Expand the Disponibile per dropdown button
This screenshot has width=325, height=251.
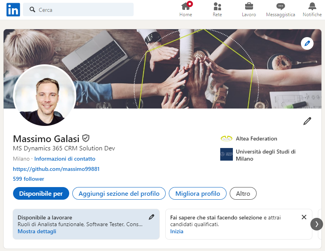41,193
